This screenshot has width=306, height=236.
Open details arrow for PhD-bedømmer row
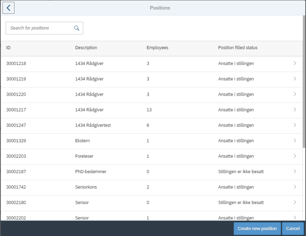(295, 172)
